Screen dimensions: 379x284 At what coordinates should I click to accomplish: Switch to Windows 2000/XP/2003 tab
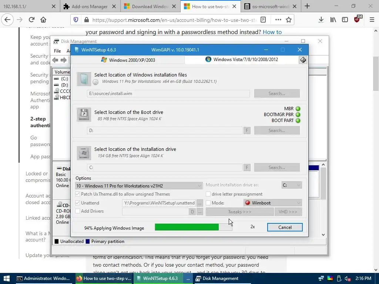(x=128, y=60)
